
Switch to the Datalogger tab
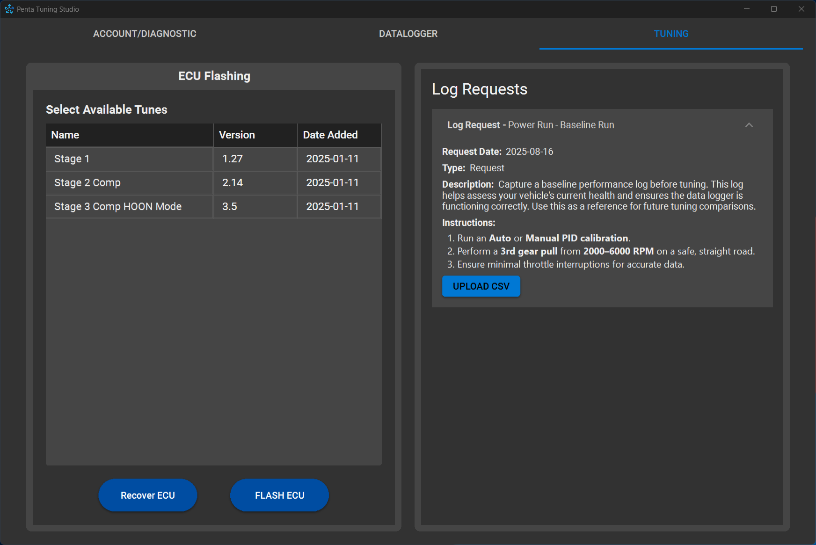[408, 34]
